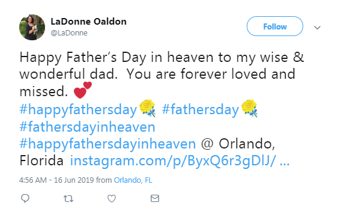Open the #happyfathersdayinheaven hashtag
The image size is (341, 217).
107,144
